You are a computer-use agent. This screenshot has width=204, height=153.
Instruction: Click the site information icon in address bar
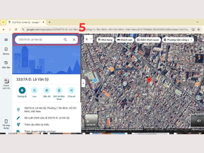[23, 29]
